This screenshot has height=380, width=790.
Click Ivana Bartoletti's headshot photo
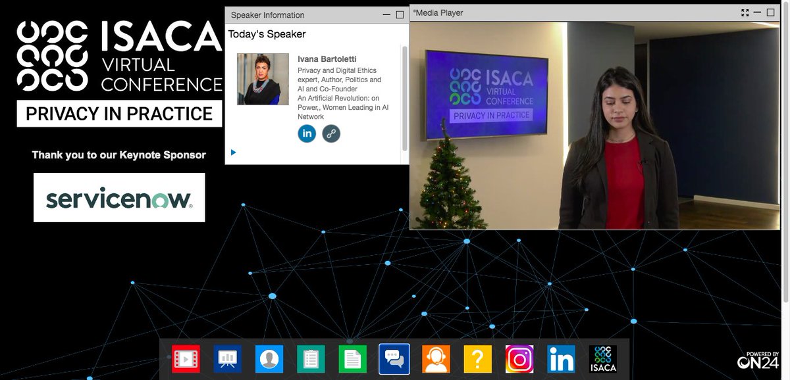[263, 79]
